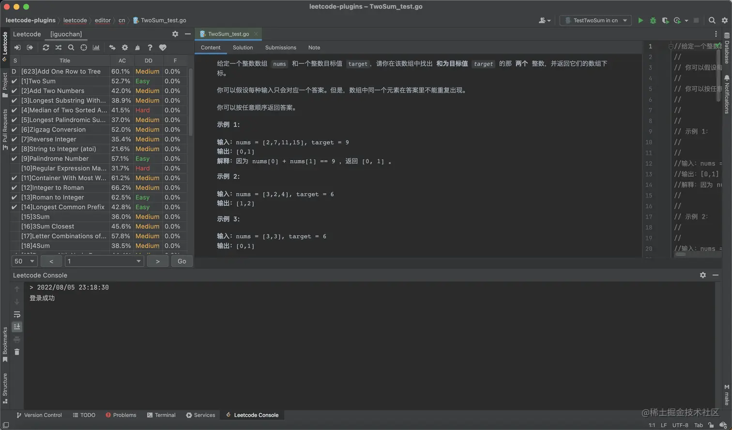Click the Go button
The height and width of the screenshot is (430, 732).
pyautogui.click(x=182, y=261)
